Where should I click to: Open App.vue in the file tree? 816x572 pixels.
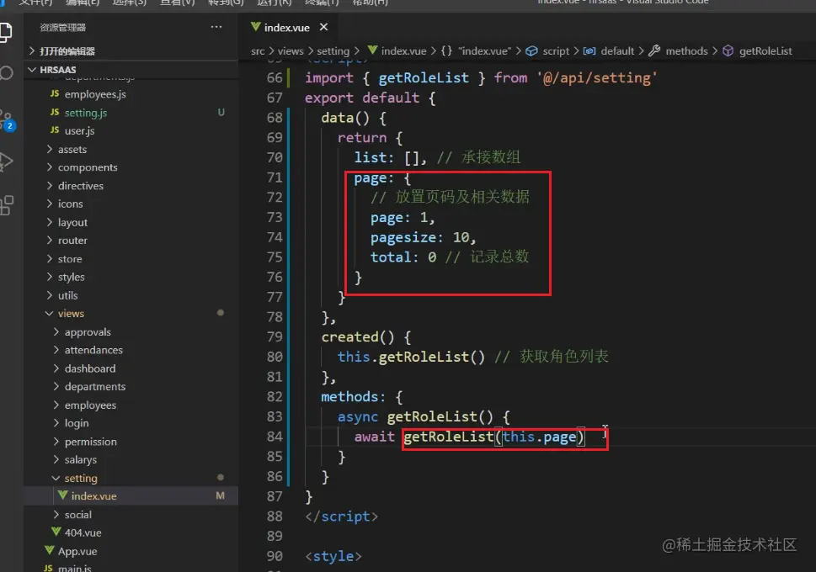pyautogui.click(x=77, y=551)
